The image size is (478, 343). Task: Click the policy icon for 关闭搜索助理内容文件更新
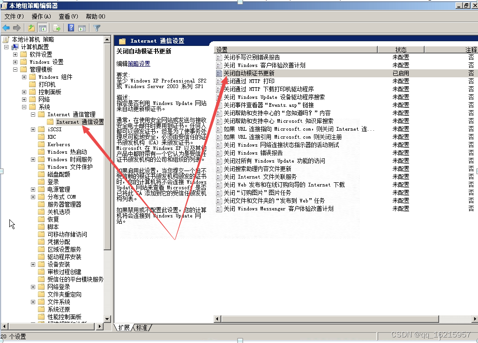218,169
